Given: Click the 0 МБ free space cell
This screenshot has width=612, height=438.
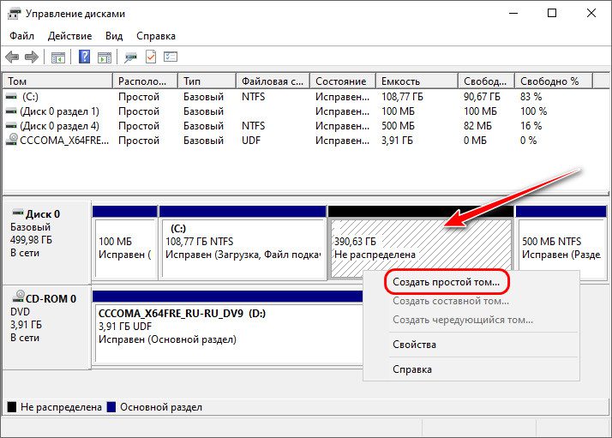Looking at the screenshot, I should 475,141.
